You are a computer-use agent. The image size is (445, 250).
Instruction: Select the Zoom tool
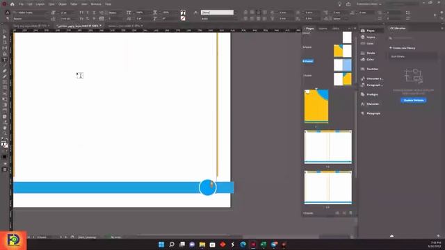click(x=5, y=133)
